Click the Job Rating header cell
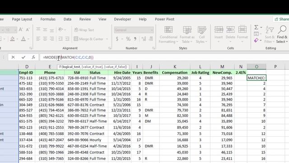Screen dimensions: 289x163 (x=200, y=72)
